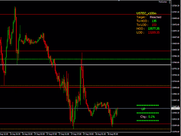Click the 13672.60 price axis label
The height and width of the screenshot is (136, 181).
176,25
